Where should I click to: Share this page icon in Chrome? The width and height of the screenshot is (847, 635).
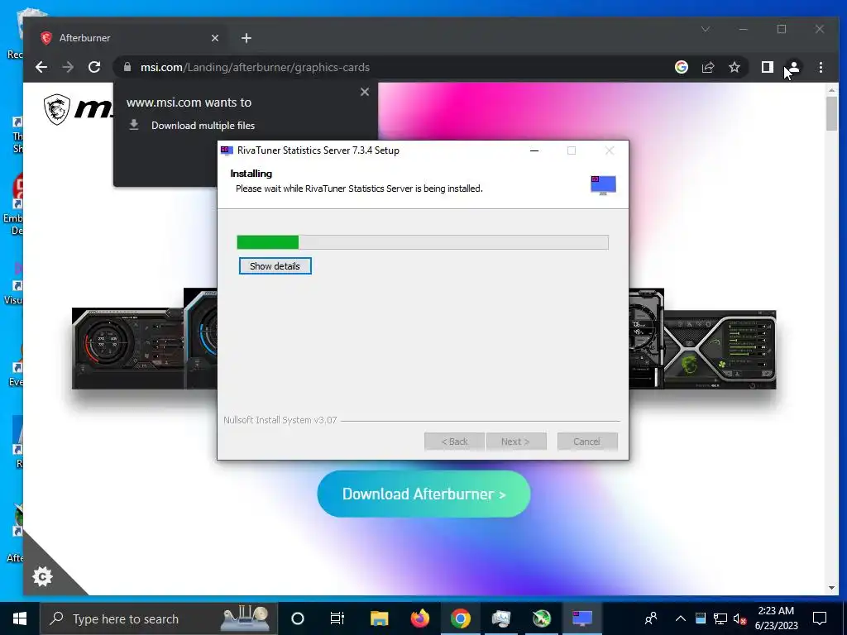pyautogui.click(x=708, y=67)
